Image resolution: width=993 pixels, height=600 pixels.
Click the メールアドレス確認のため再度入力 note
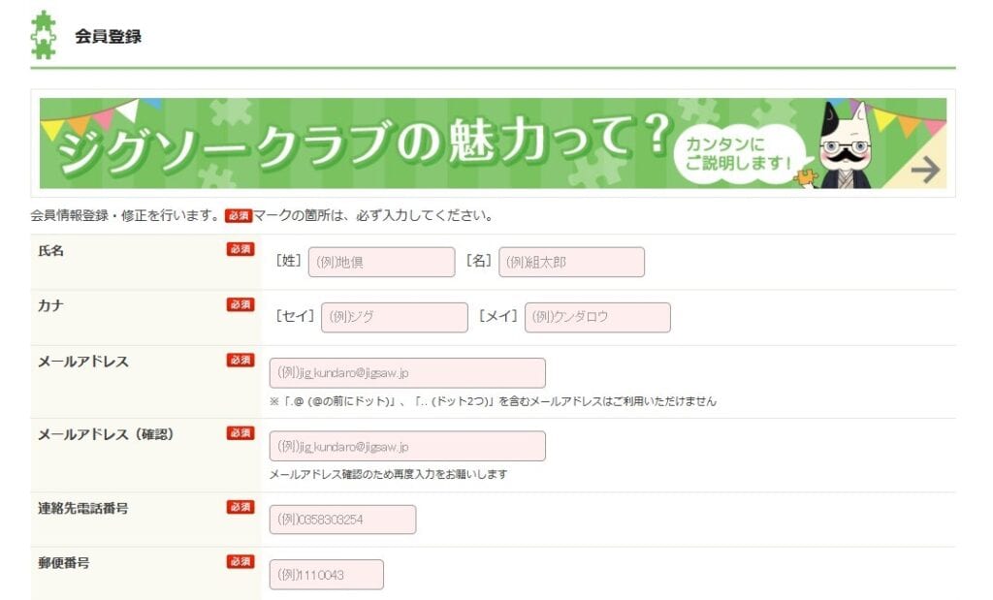(x=388, y=474)
